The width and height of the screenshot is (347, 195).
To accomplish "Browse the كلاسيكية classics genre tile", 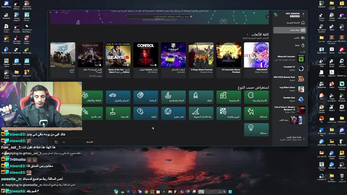I will (118, 113).
